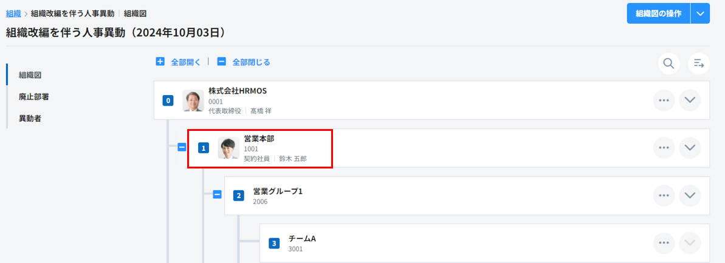
Task: Open the three-dot menu for 株式会社HRMOS
Action: click(664, 100)
